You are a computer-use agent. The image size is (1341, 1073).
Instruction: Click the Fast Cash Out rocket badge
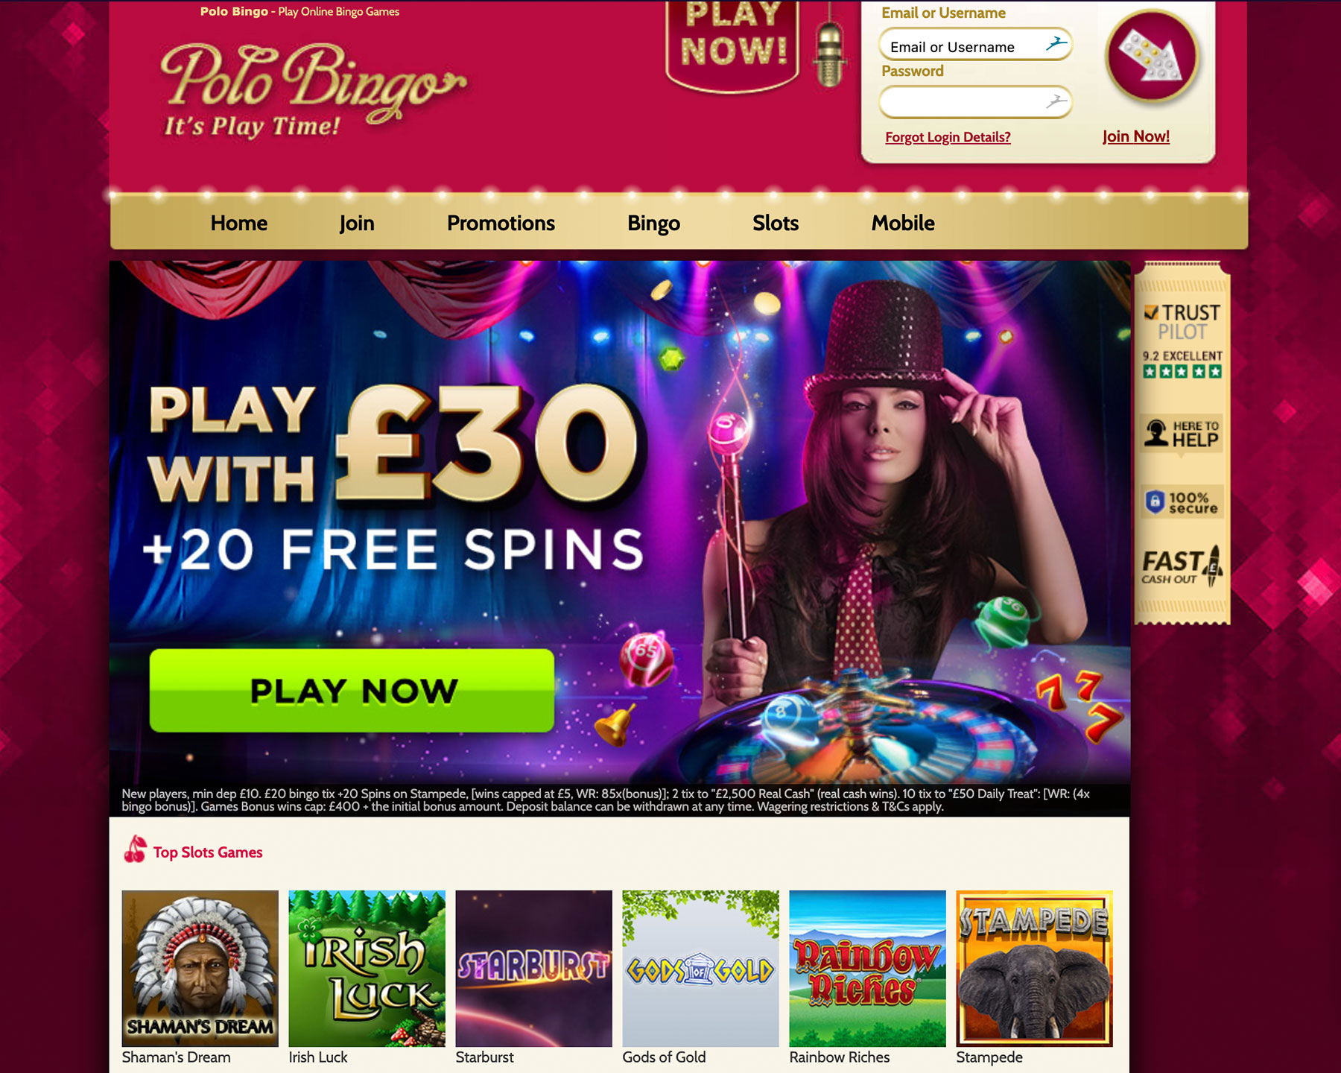click(x=1182, y=566)
